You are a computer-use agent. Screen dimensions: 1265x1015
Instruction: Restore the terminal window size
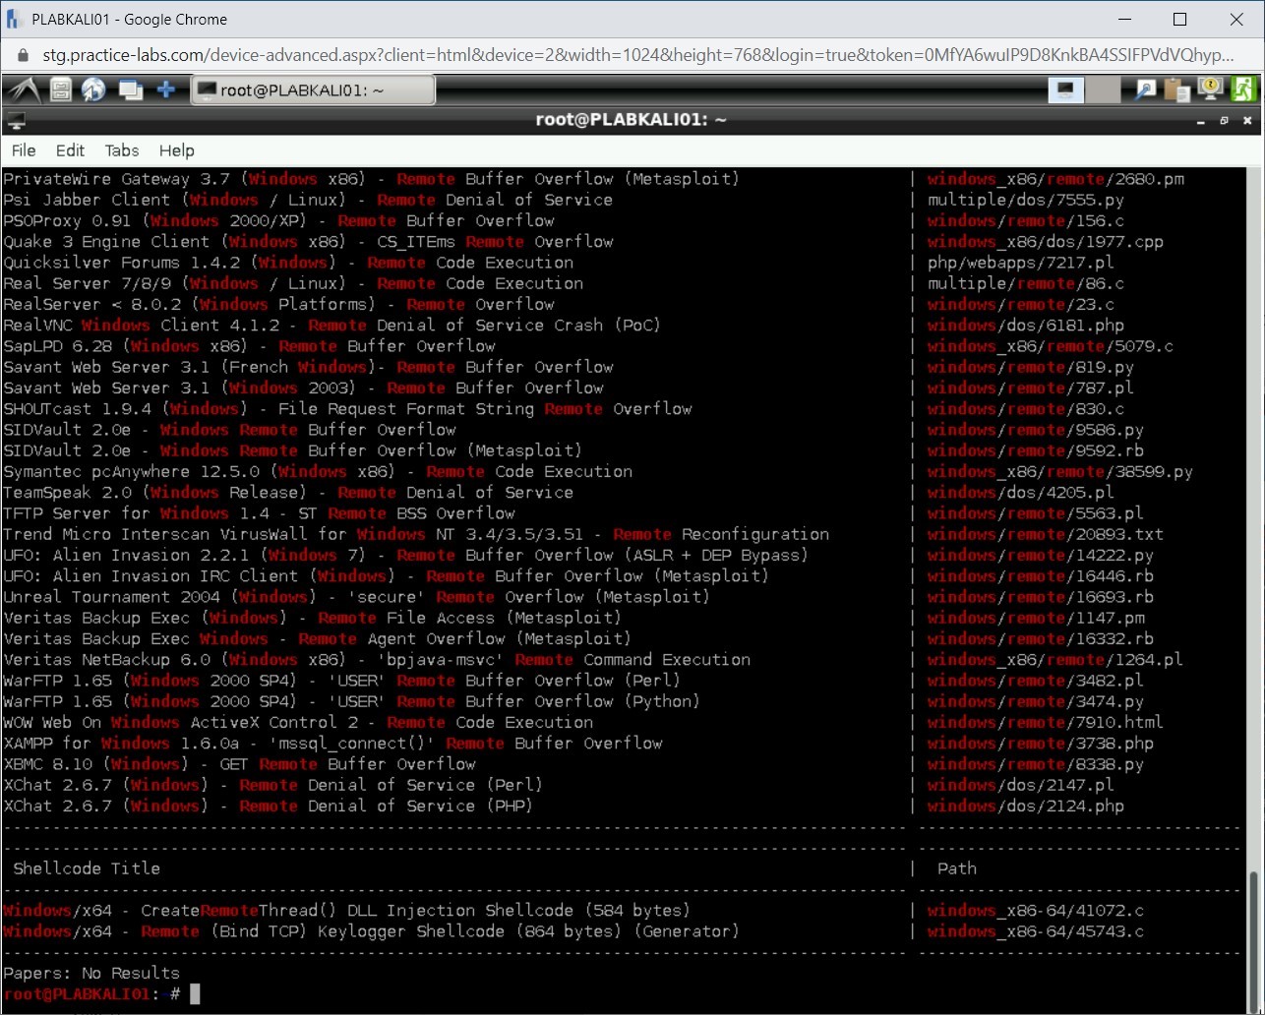pos(1224,121)
